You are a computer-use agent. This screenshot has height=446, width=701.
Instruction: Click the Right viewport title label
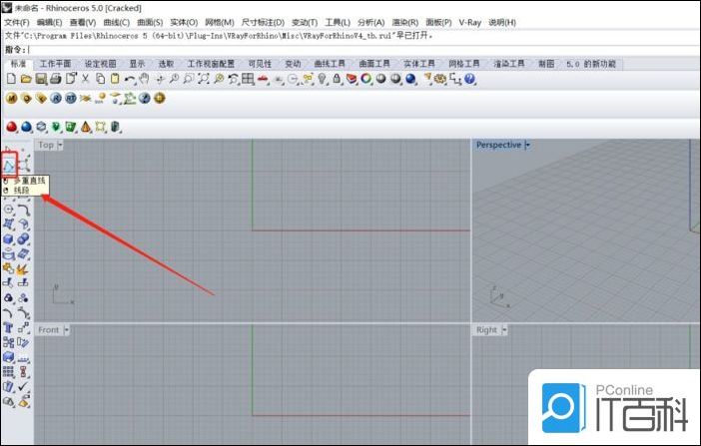(486, 330)
